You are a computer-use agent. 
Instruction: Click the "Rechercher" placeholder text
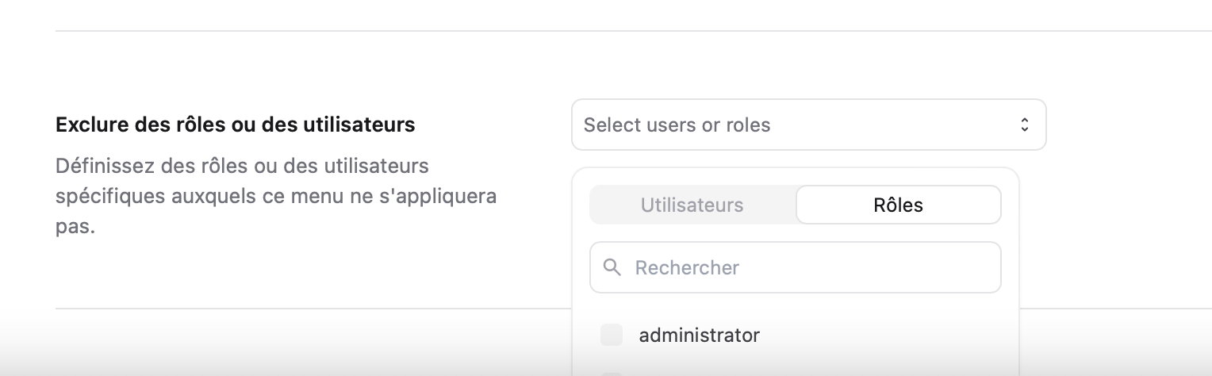tap(687, 267)
